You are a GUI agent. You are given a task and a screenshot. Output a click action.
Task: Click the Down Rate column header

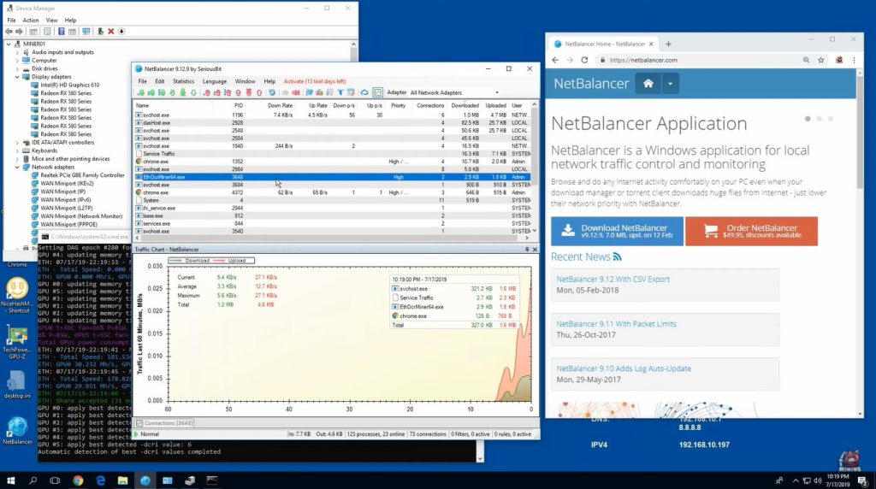[280, 105]
